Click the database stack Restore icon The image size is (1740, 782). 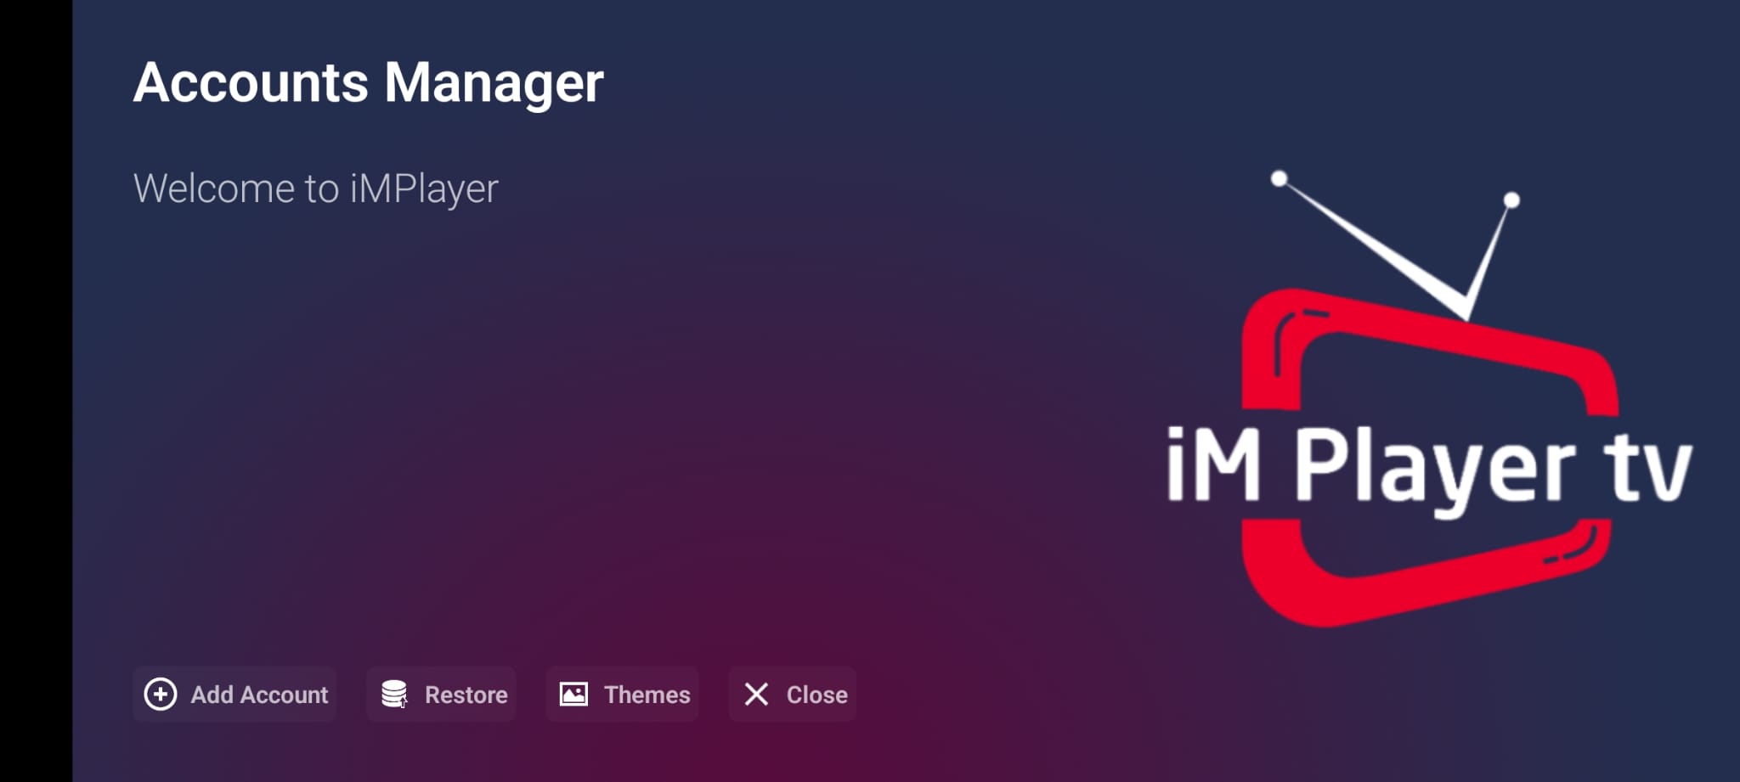(x=394, y=694)
